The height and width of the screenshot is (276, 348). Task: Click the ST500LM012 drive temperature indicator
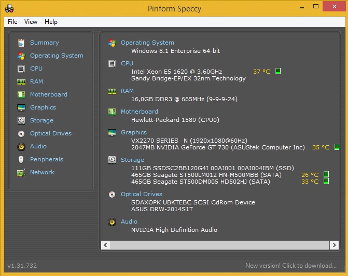[326, 175]
